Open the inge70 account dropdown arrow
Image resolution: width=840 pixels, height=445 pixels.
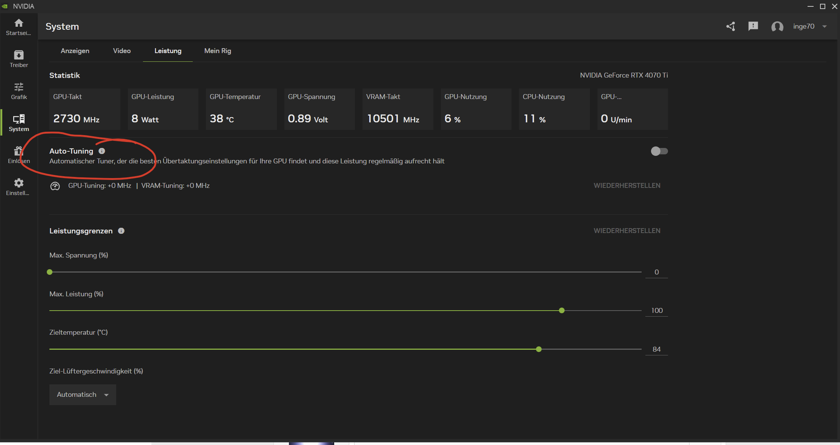[825, 26]
